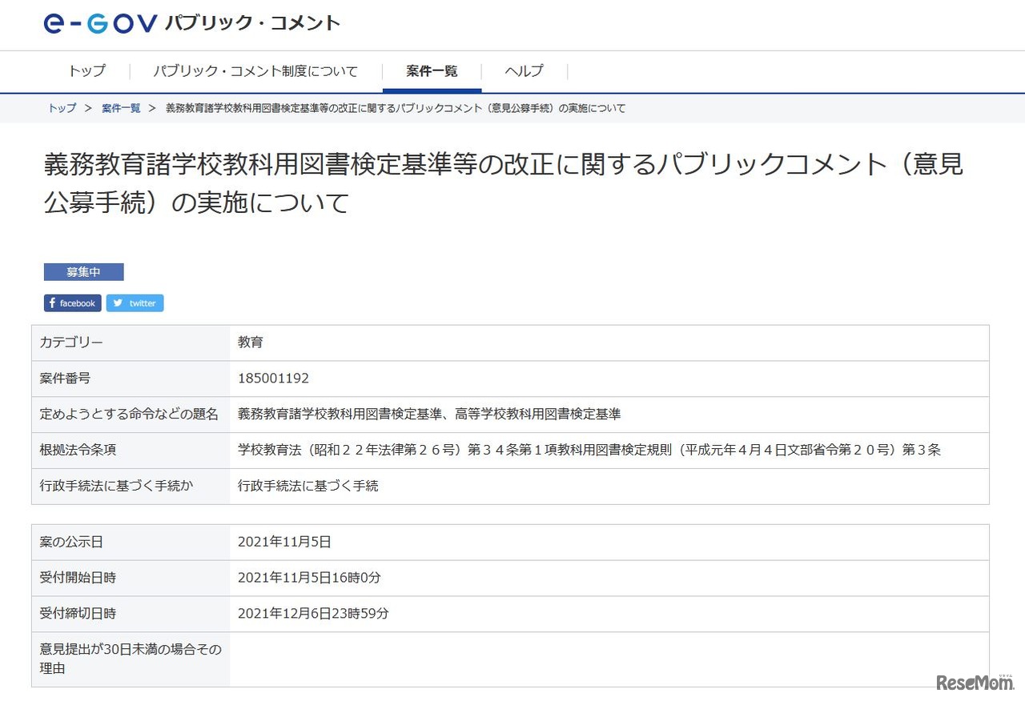Click the カテゴリー row labeled 教育
This screenshot has height=701, width=1025.
251,342
